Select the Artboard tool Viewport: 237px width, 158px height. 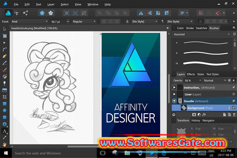point(5,36)
